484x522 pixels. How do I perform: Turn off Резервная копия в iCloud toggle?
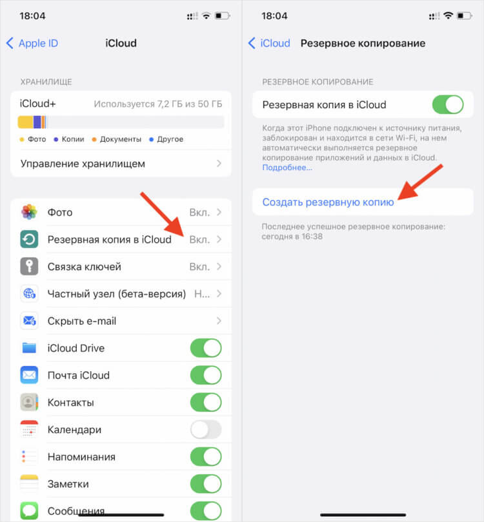point(448,104)
